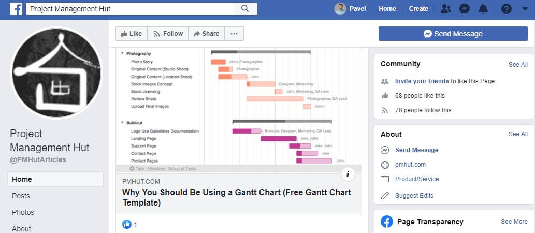
Task: Click the blue Send Message button
Action: tap(453, 34)
